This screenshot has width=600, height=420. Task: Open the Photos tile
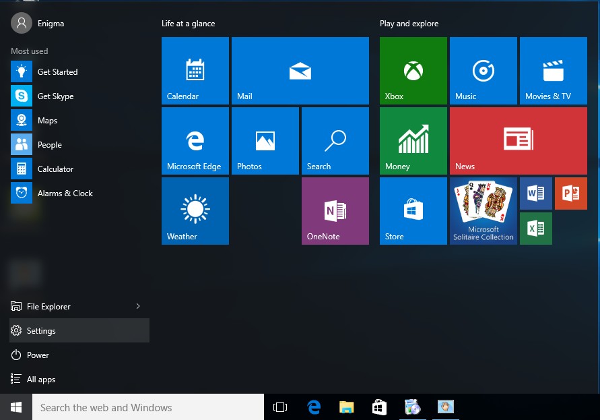(265, 141)
